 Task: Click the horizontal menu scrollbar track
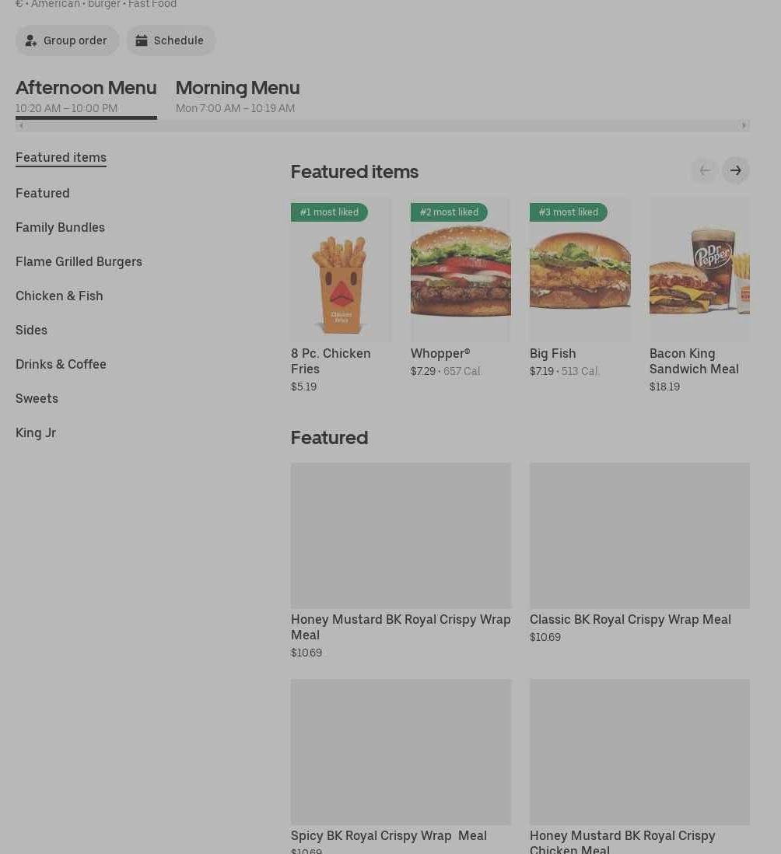click(381, 126)
